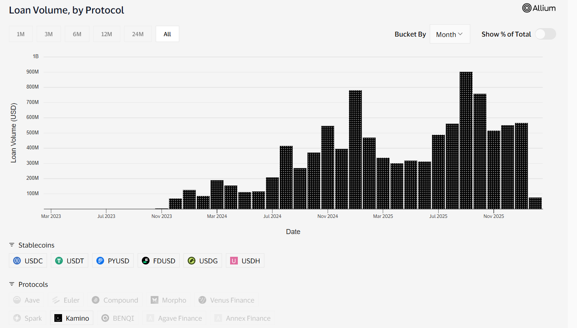
Task: Select the All time range tab
Action: pyautogui.click(x=167, y=34)
